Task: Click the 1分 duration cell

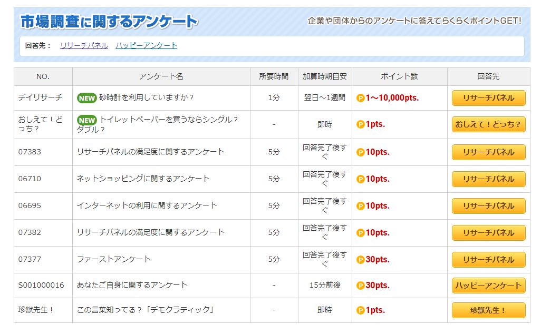Action: click(x=274, y=97)
